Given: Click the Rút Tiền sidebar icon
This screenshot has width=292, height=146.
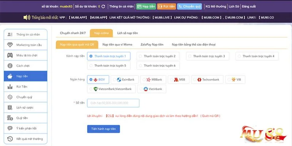Looking at the screenshot, I should coord(10,87).
